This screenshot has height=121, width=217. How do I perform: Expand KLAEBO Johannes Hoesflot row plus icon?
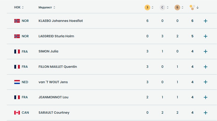205,21
